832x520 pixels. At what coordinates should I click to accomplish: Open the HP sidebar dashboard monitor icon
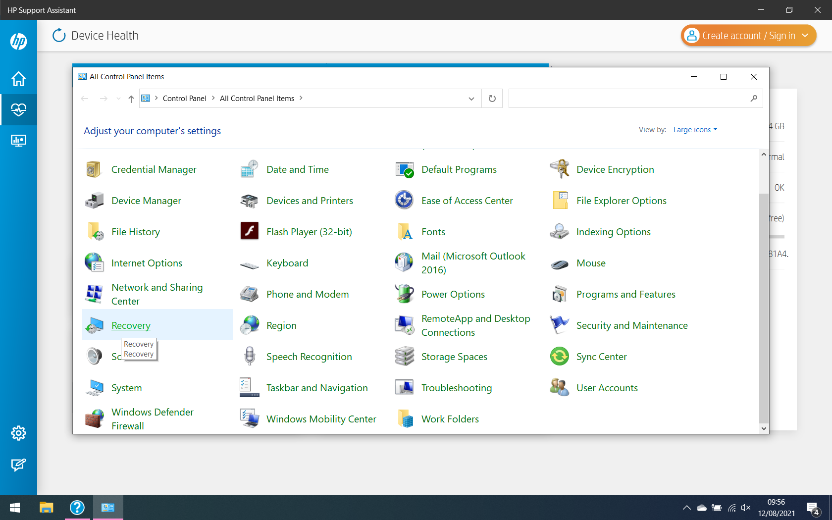(18, 141)
